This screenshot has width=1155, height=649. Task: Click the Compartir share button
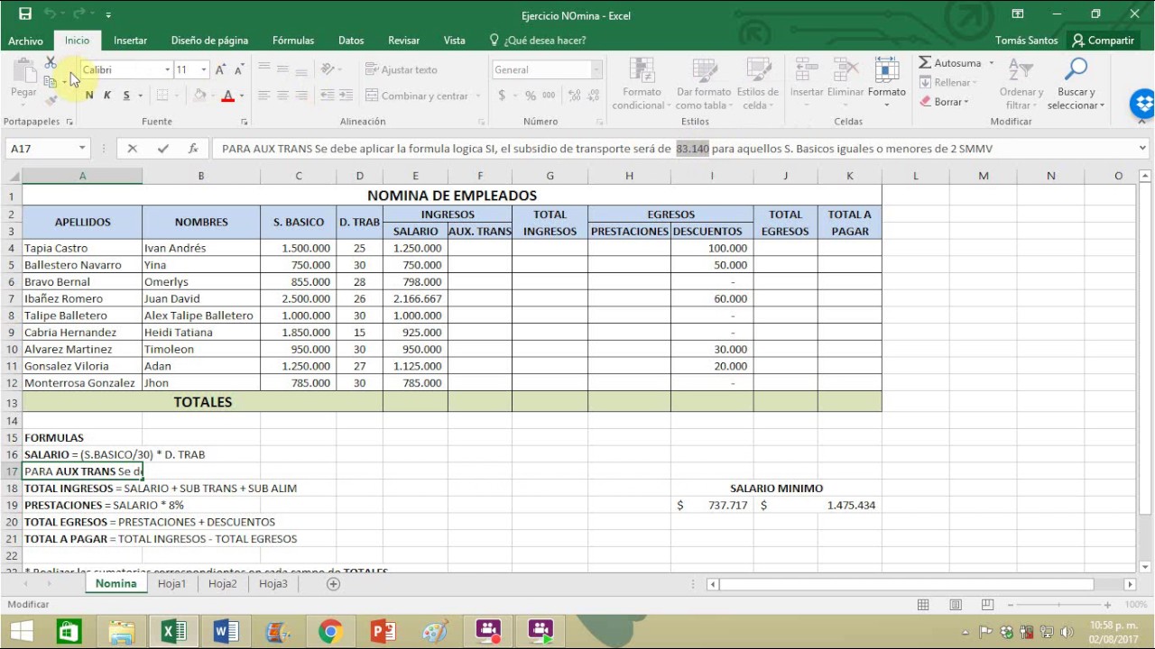click(1103, 41)
